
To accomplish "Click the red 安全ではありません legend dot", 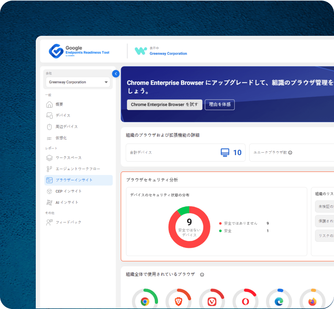I will (x=220, y=224).
